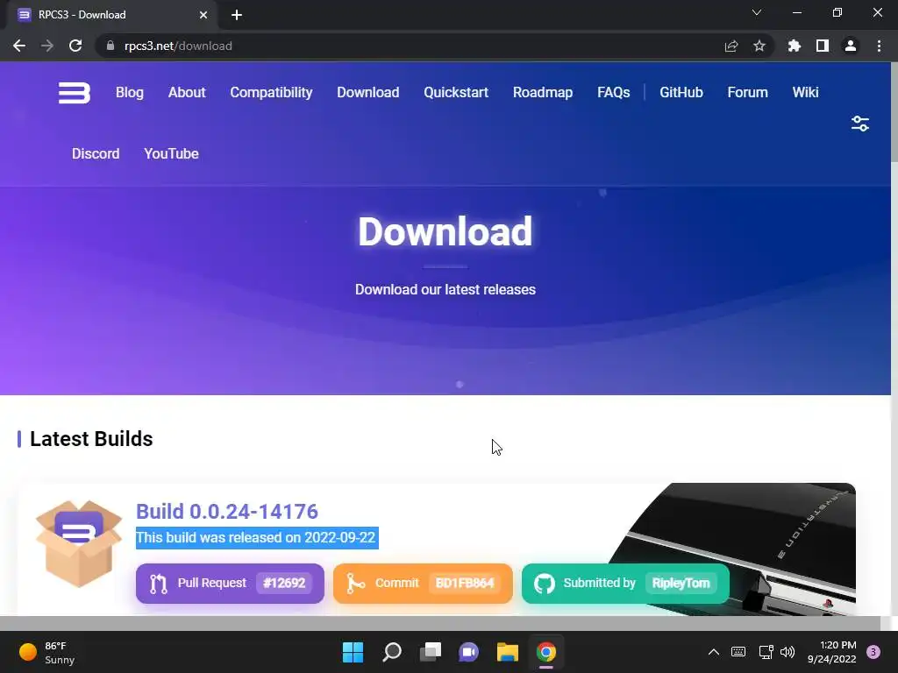The width and height of the screenshot is (898, 673).
Task: Open the YouTube link
Action: [x=171, y=153]
